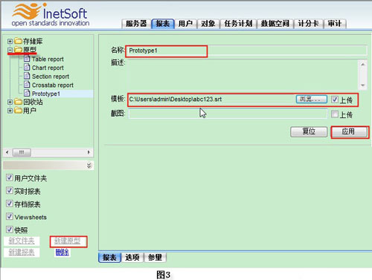The width and height of the screenshot is (372, 280).
Task: Click the tree panel horizontal scrollbar thumb
Action: (x=22, y=152)
